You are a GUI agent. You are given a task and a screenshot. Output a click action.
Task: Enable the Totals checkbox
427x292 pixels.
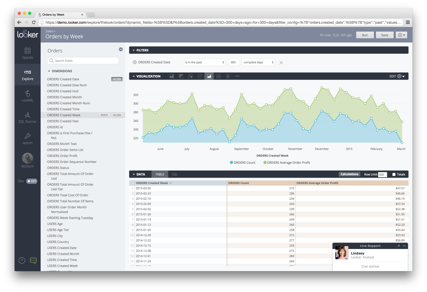pos(394,175)
